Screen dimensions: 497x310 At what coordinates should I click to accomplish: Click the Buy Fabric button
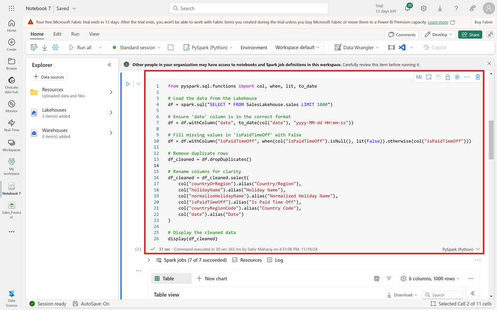pyautogui.click(x=484, y=22)
